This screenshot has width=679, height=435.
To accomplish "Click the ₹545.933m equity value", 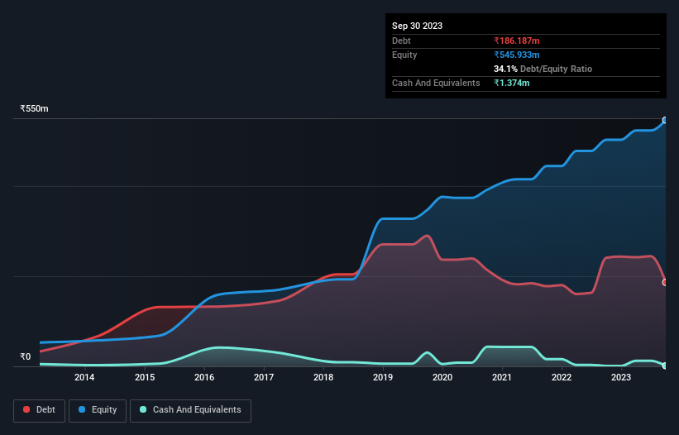I will (x=517, y=55).
